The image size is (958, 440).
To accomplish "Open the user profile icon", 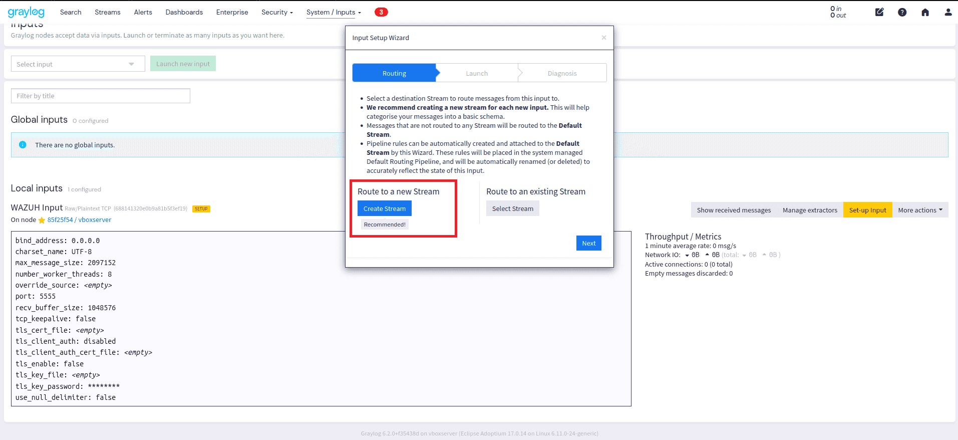I will point(948,12).
